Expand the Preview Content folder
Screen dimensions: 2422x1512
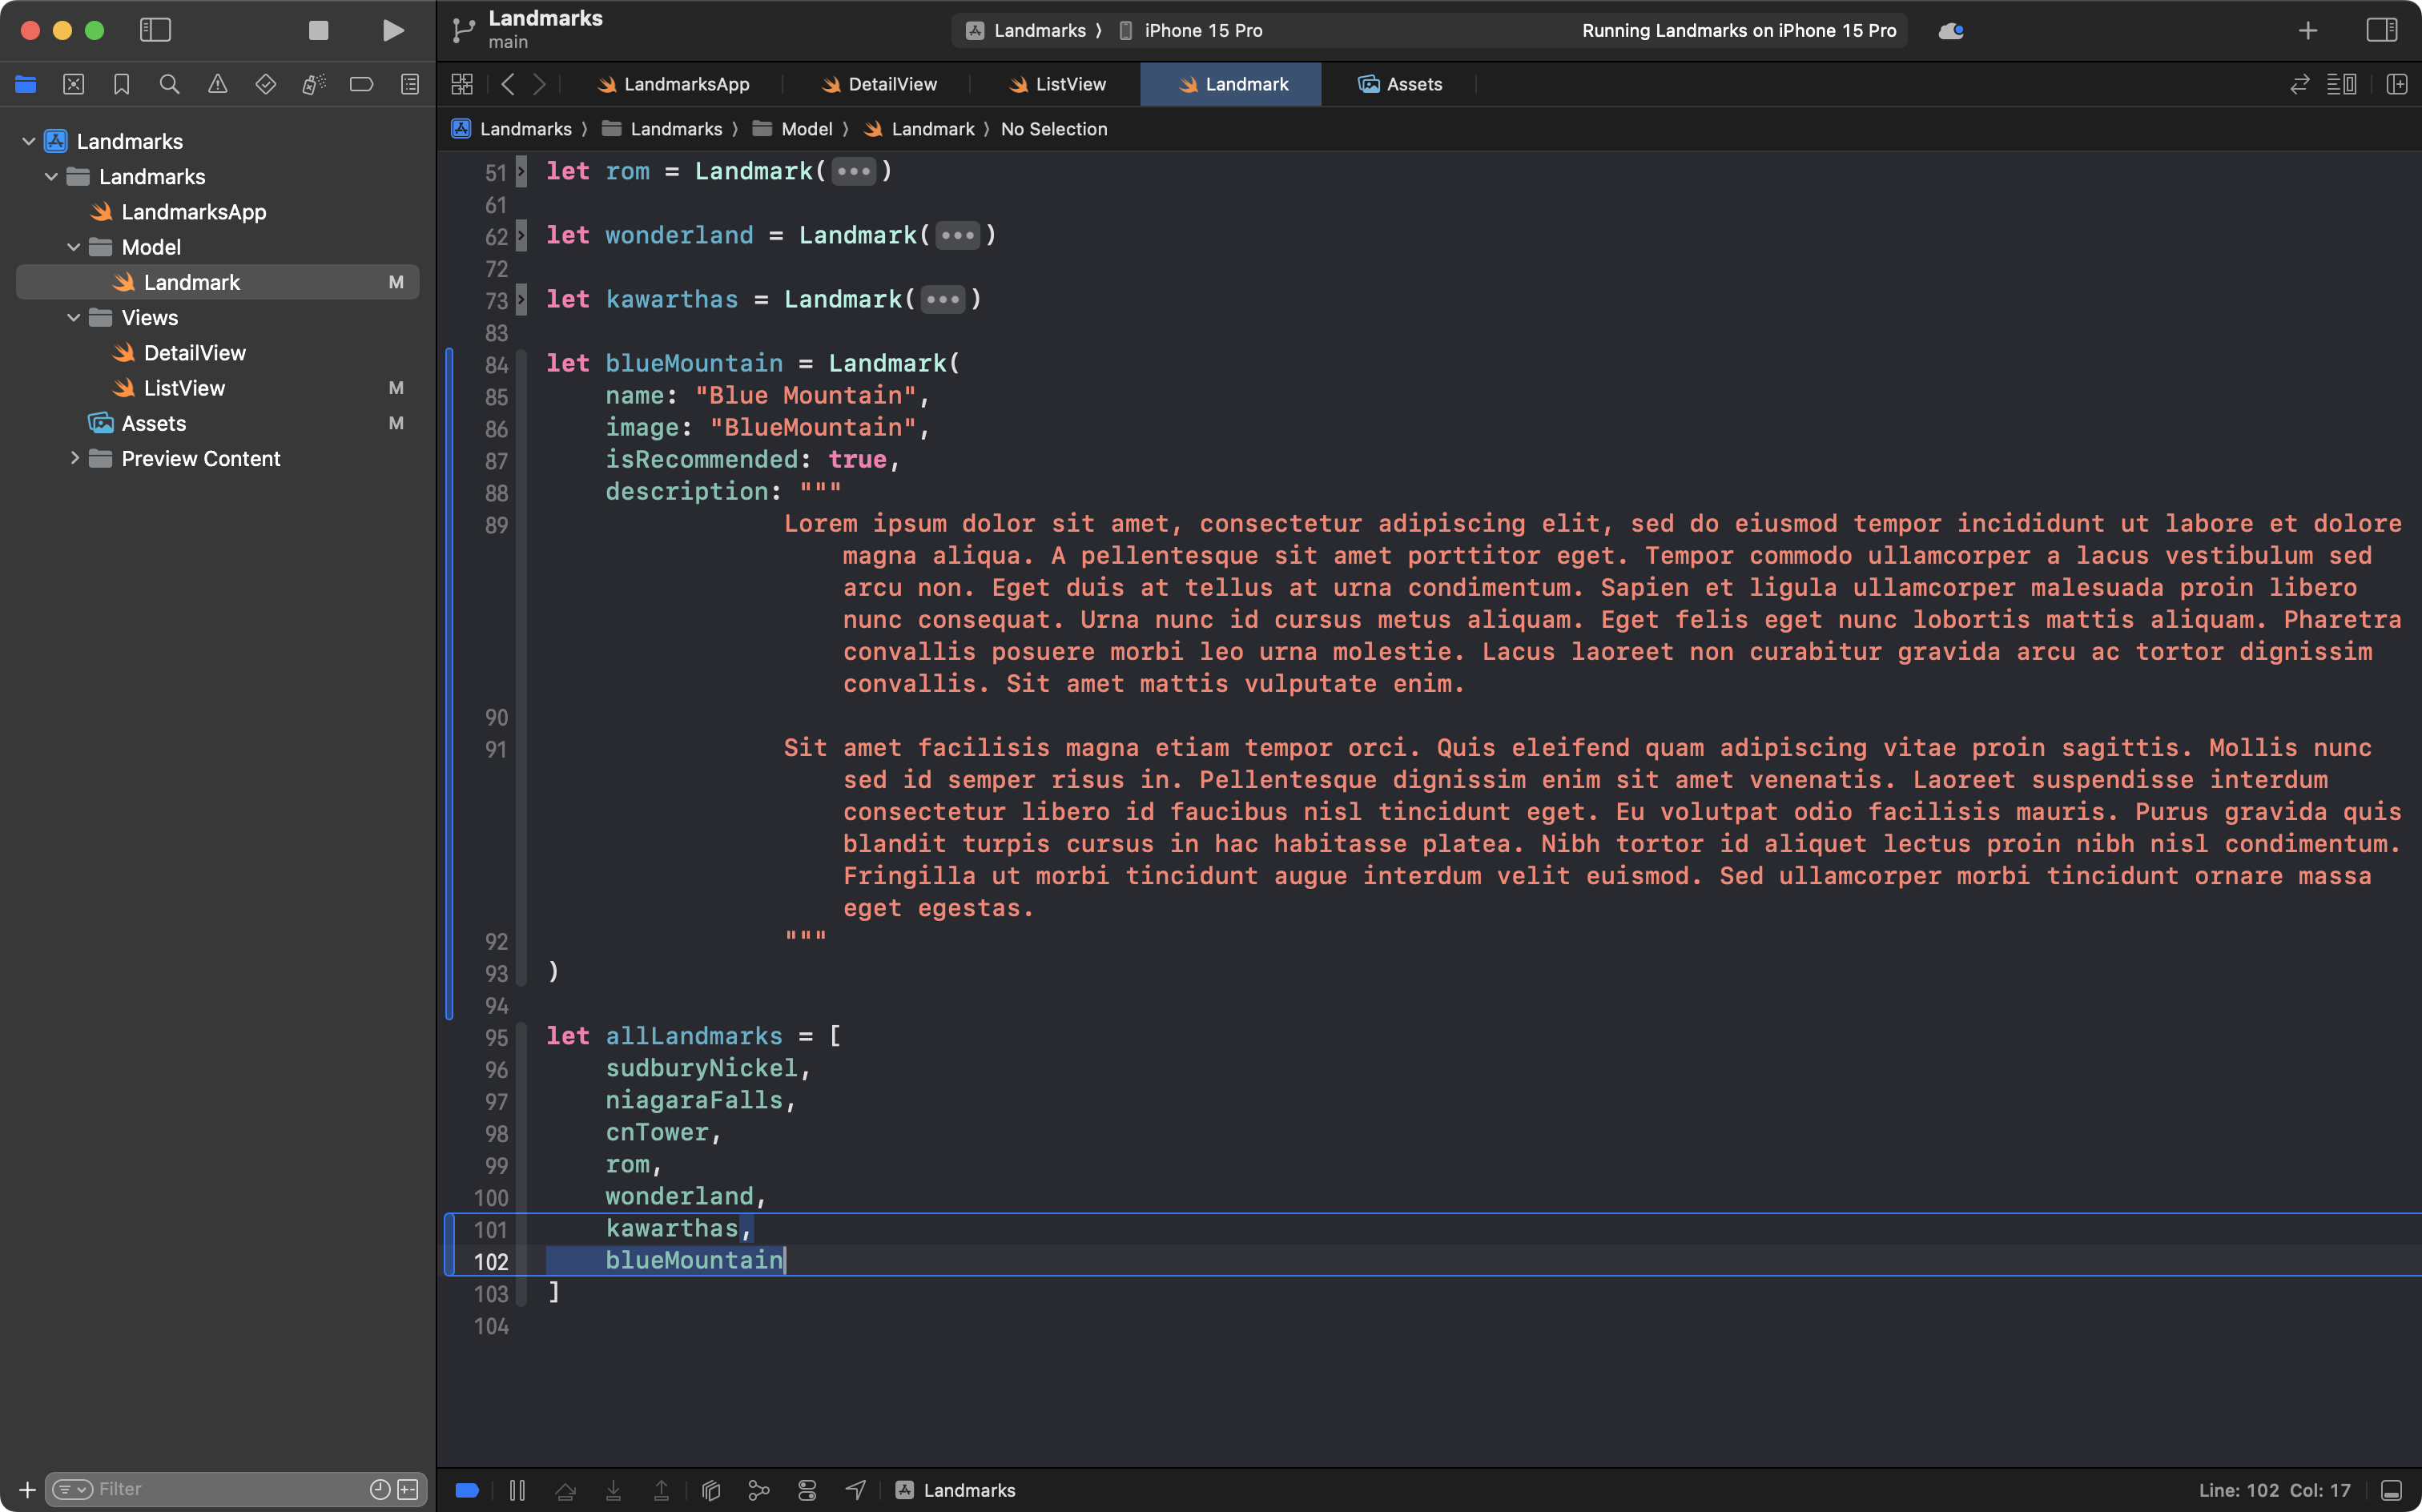[75, 458]
